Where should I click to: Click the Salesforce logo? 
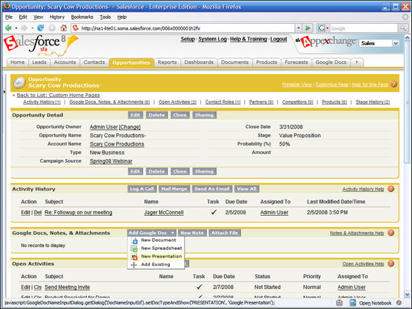(41, 45)
